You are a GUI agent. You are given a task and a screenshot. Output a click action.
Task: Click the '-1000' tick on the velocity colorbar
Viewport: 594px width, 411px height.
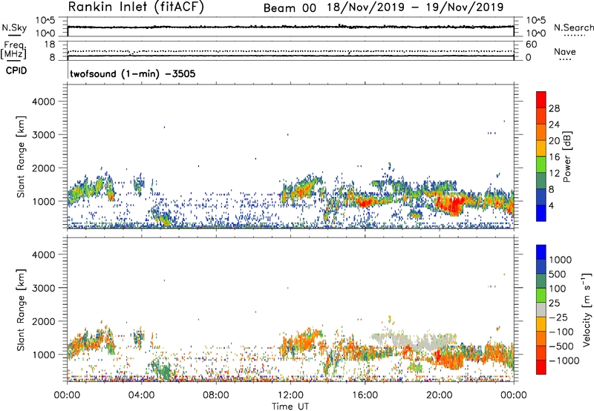[564, 361]
